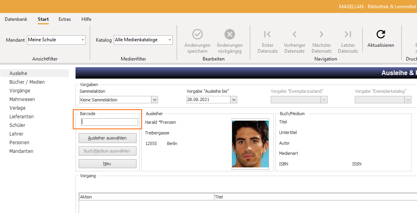
Task: Focus the Barcode input field
Action: (x=110, y=122)
